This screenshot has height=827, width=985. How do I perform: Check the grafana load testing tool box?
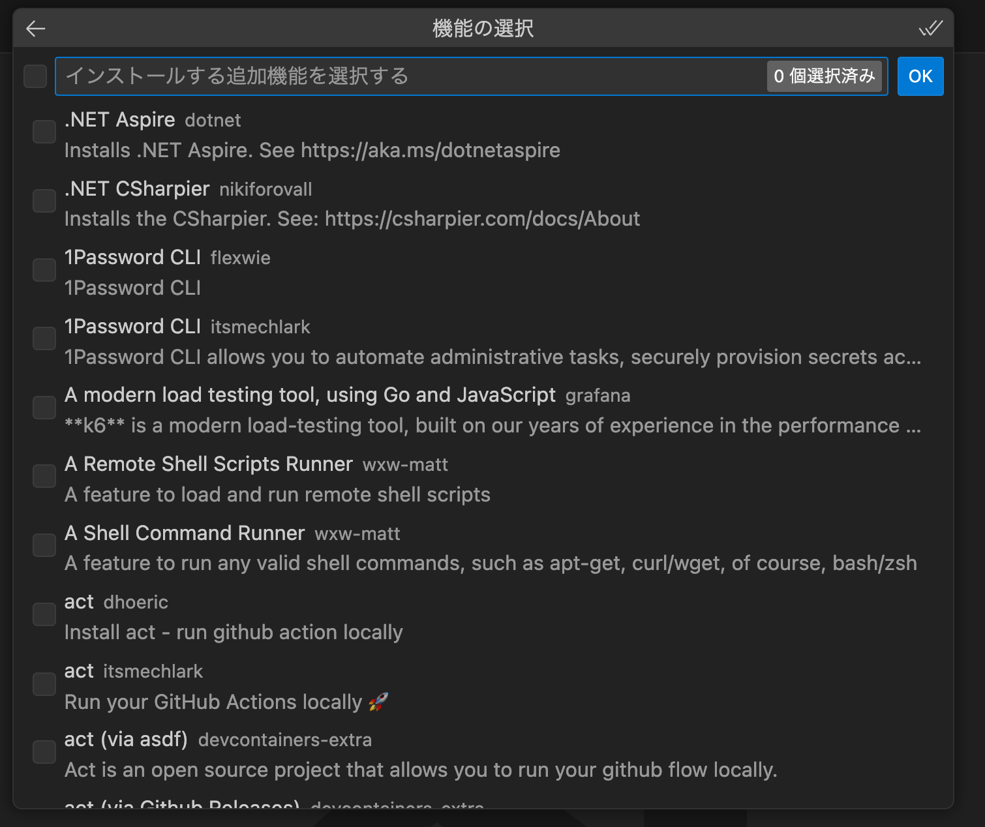click(x=44, y=408)
